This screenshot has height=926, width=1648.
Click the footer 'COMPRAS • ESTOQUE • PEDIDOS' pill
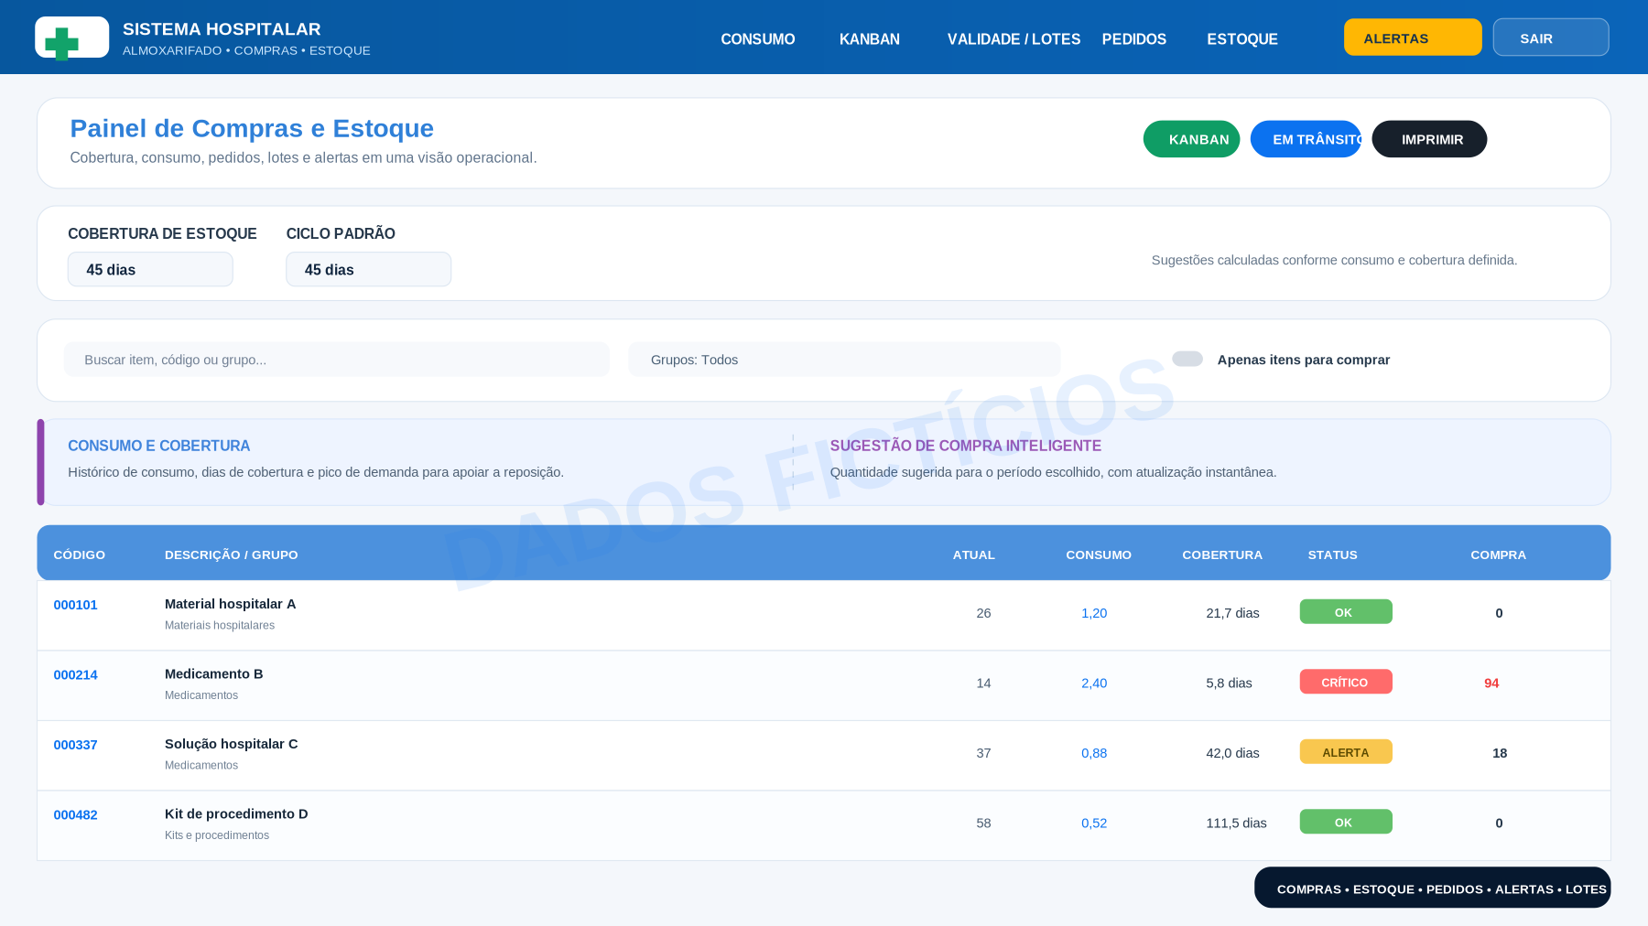1432,888
